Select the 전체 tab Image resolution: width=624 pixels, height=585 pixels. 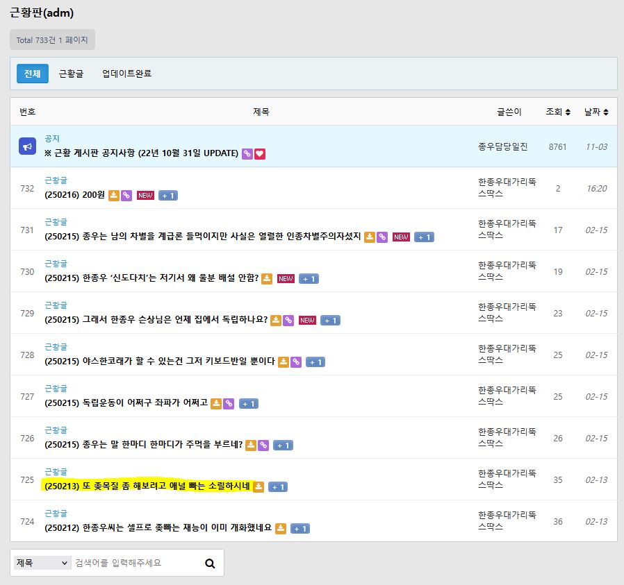tap(33, 74)
